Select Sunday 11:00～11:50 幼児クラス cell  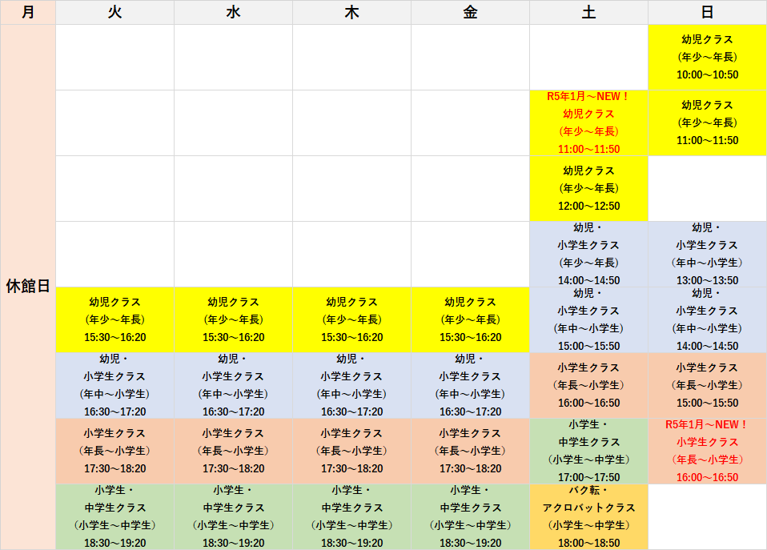tap(707, 122)
